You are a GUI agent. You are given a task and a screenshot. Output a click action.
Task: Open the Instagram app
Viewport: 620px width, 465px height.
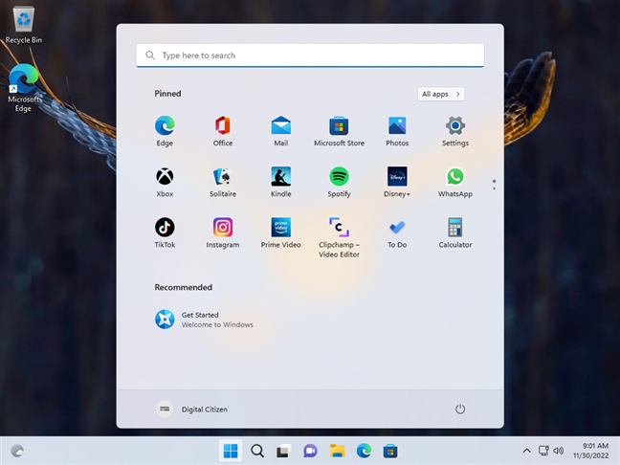(223, 233)
